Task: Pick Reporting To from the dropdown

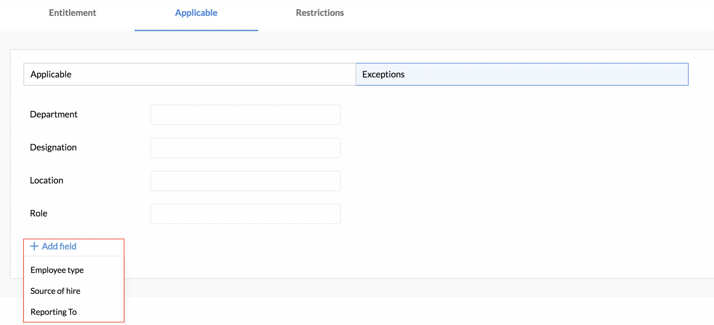Action: 54,312
